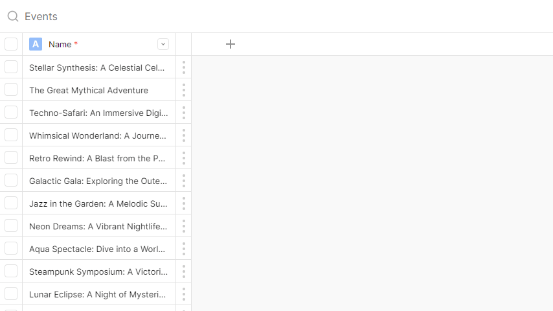Open Stellar Synthesis row options menu
This screenshot has height=311, width=553.
(184, 67)
